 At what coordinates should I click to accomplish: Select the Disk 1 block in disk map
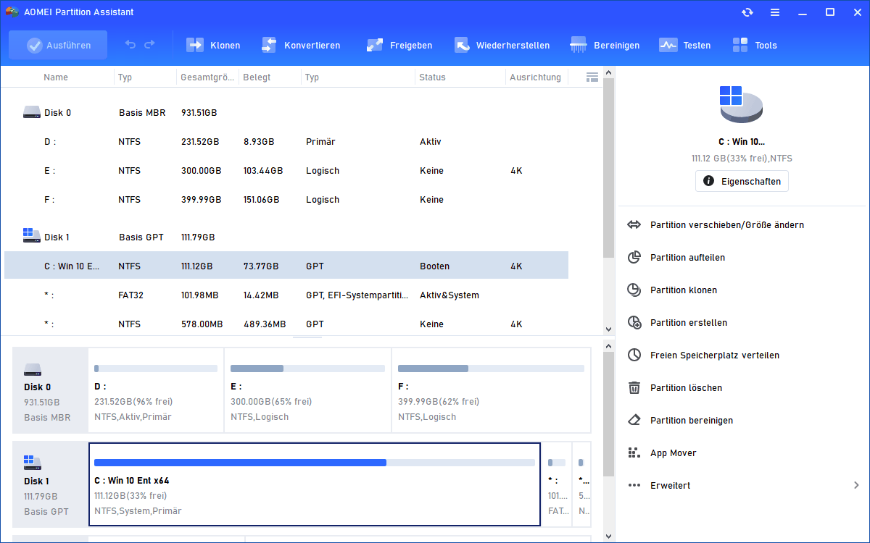pyautogui.click(x=51, y=484)
